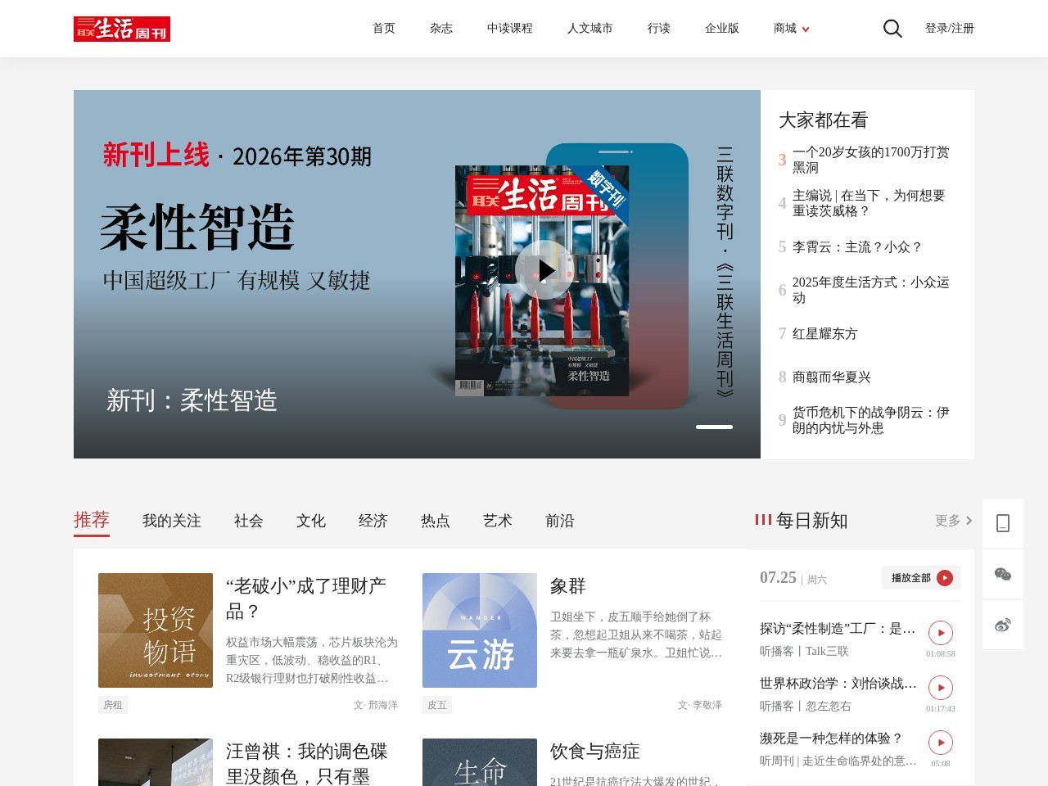Open 货币危机下的战争阴云 article

point(871,420)
